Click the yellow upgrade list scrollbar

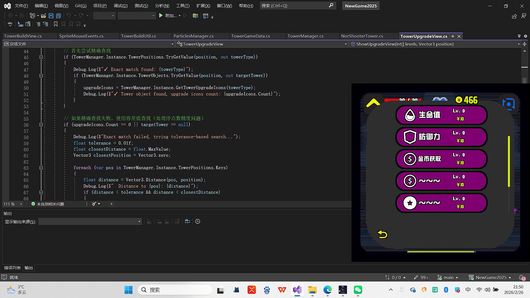[x=508, y=161]
